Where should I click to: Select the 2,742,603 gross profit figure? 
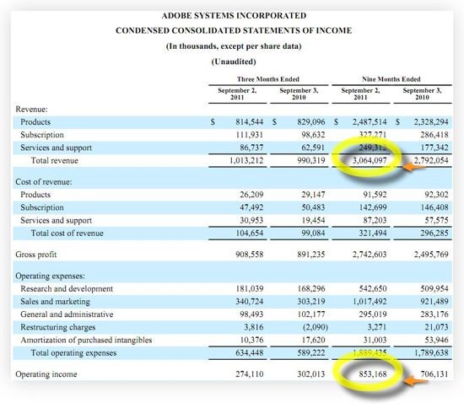[x=370, y=255]
